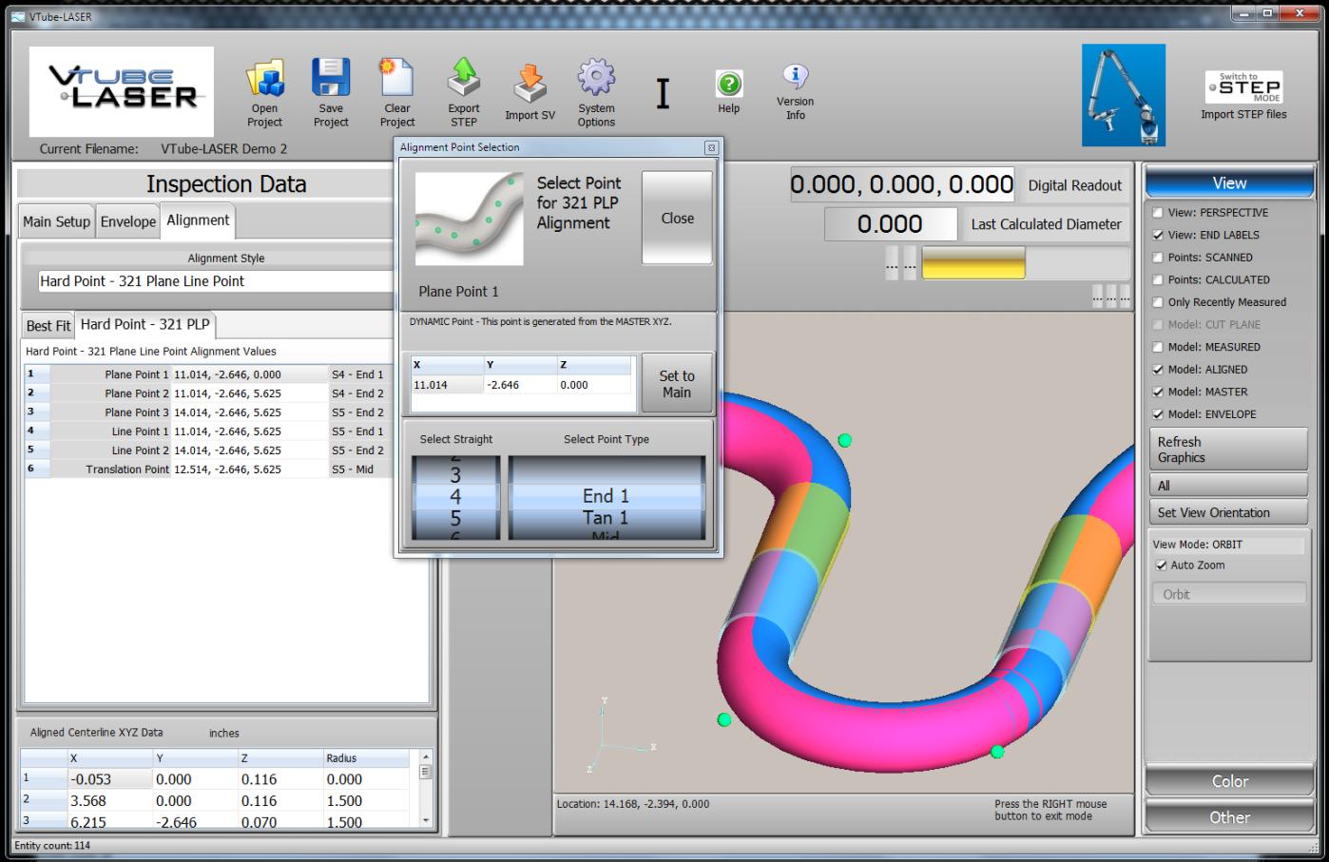Enable the View: PERSPECTIVE checkbox
Image resolution: width=1329 pixels, height=862 pixels.
tap(1158, 213)
